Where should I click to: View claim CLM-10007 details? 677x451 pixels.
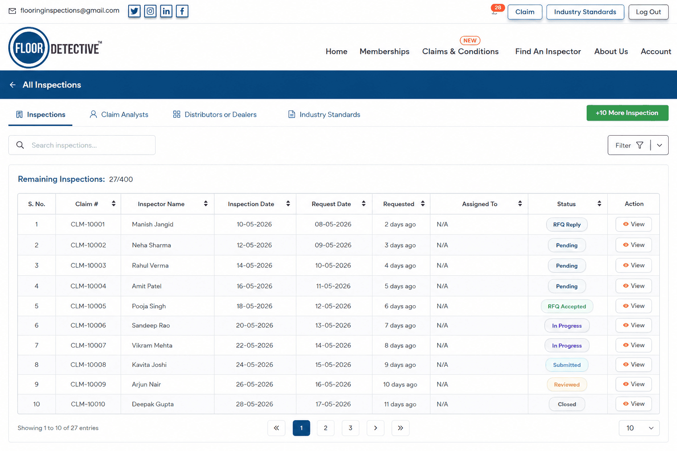pyautogui.click(x=633, y=345)
